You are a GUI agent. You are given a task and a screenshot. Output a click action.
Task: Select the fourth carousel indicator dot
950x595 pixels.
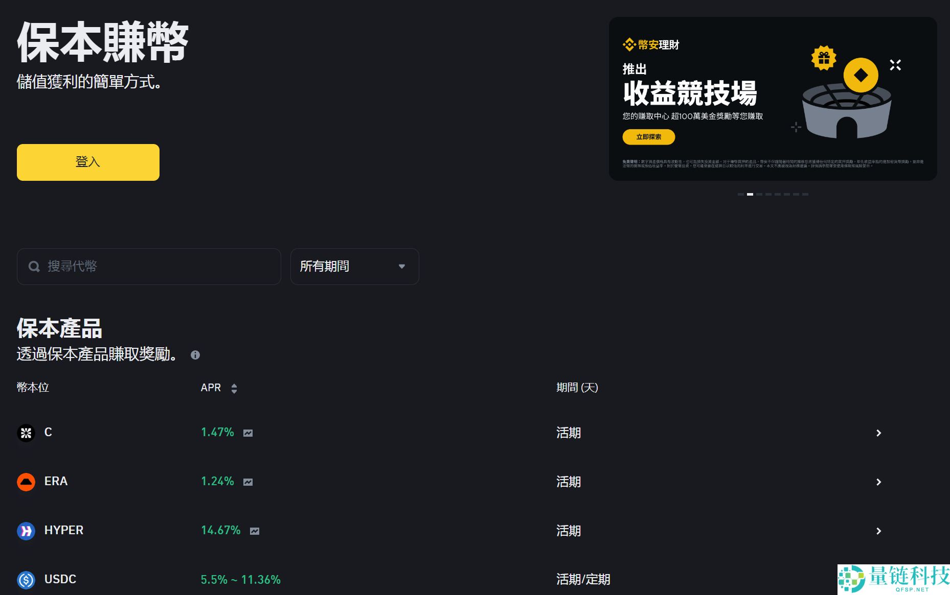click(x=769, y=194)
